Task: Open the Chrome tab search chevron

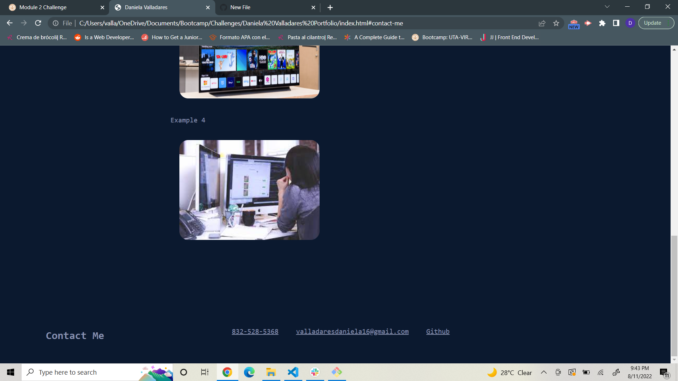Action: coord(607,6)
